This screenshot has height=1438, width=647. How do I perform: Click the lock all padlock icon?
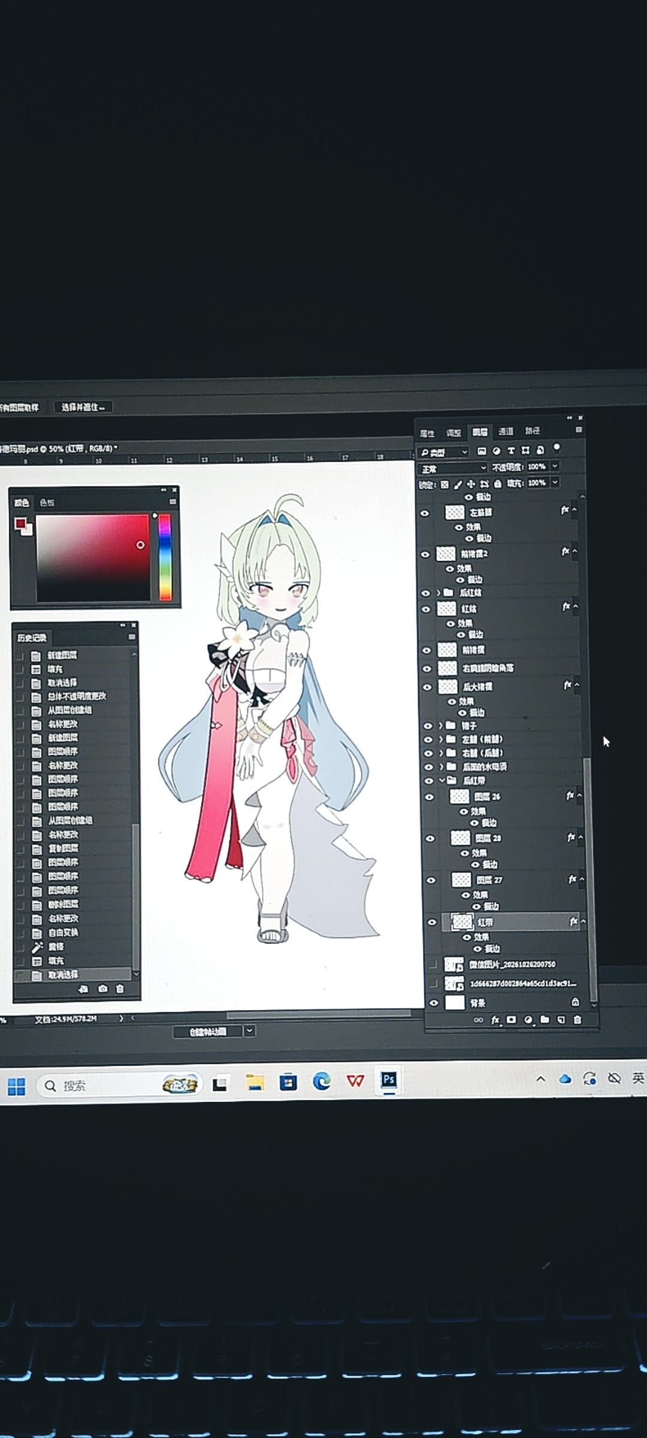click(498, 484)
